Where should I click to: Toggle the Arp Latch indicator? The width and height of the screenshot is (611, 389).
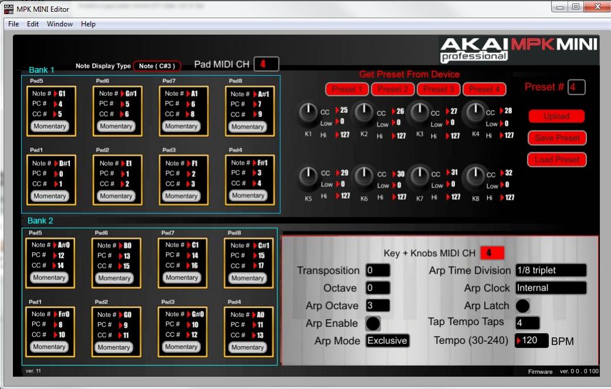click(522, 306)
